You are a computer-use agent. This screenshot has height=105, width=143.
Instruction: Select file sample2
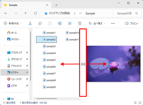[46, 39]
